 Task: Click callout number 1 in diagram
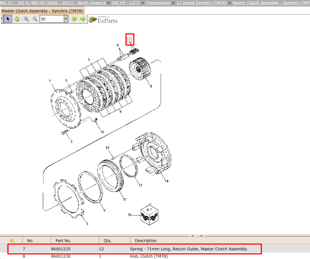[x=50, y=81]
